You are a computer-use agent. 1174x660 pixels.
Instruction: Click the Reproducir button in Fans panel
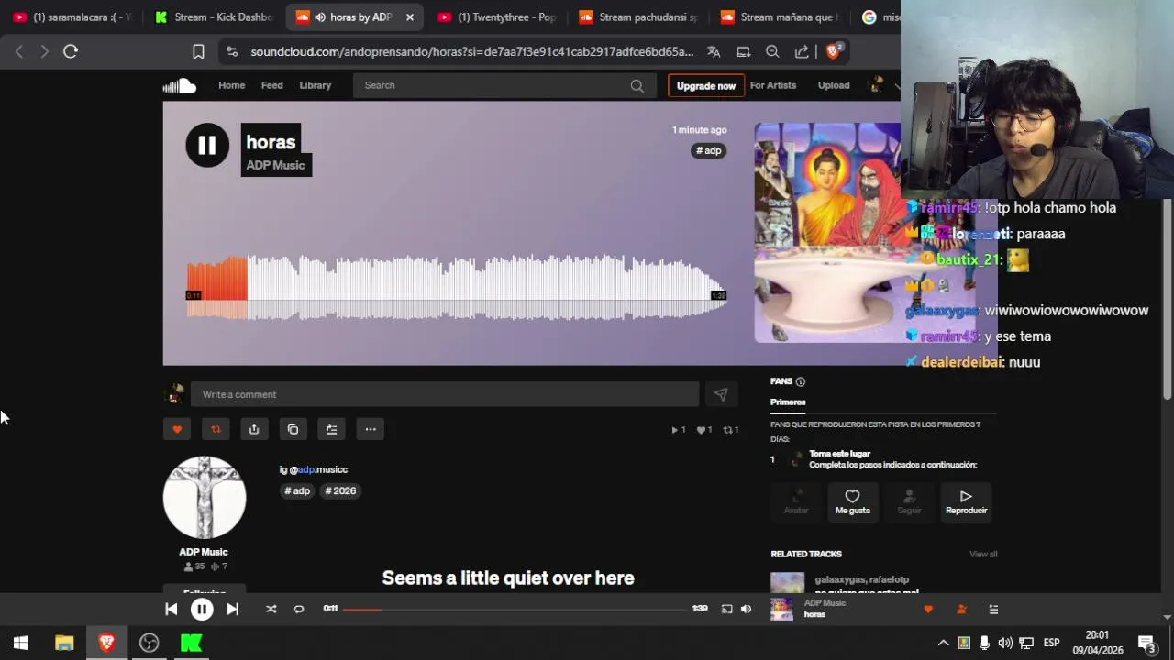pos(966,501)
